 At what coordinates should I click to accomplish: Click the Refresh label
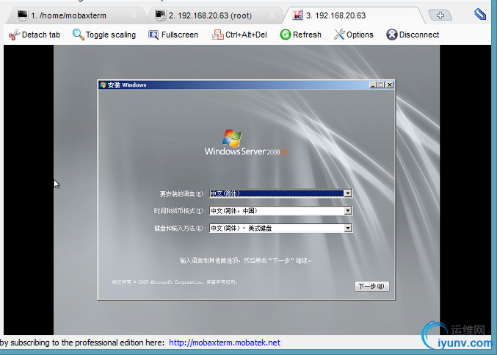[x=307, y=35]
